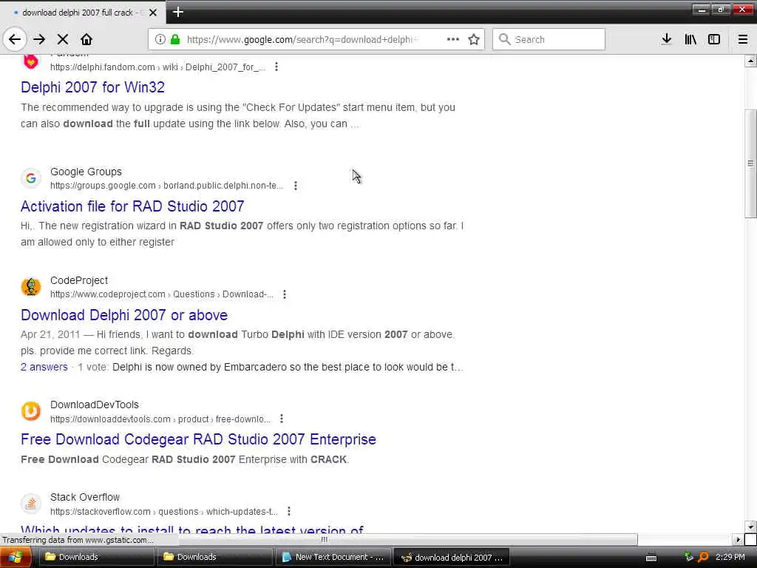757x568 pixels.
Task: Show site information icon in address bar
Action: tap(160, 40)
